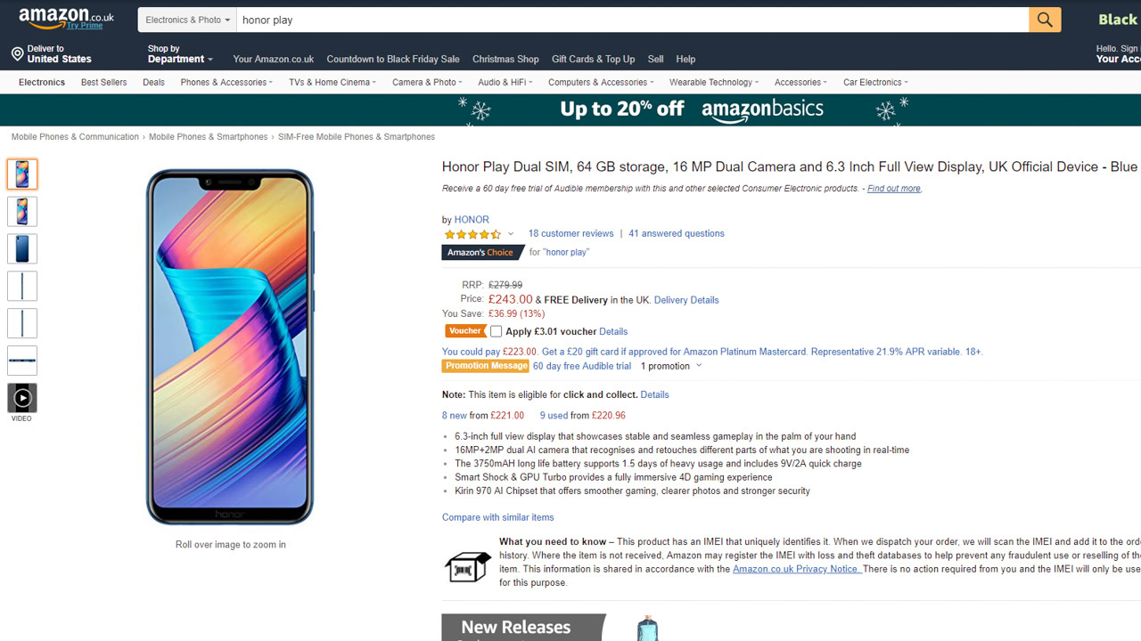Open the Christmas Shop navigation link

coord(505,60)
